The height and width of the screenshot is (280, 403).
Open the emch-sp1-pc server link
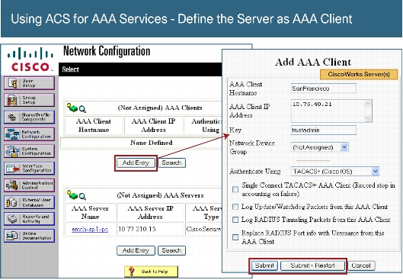[x=90, y=229]
